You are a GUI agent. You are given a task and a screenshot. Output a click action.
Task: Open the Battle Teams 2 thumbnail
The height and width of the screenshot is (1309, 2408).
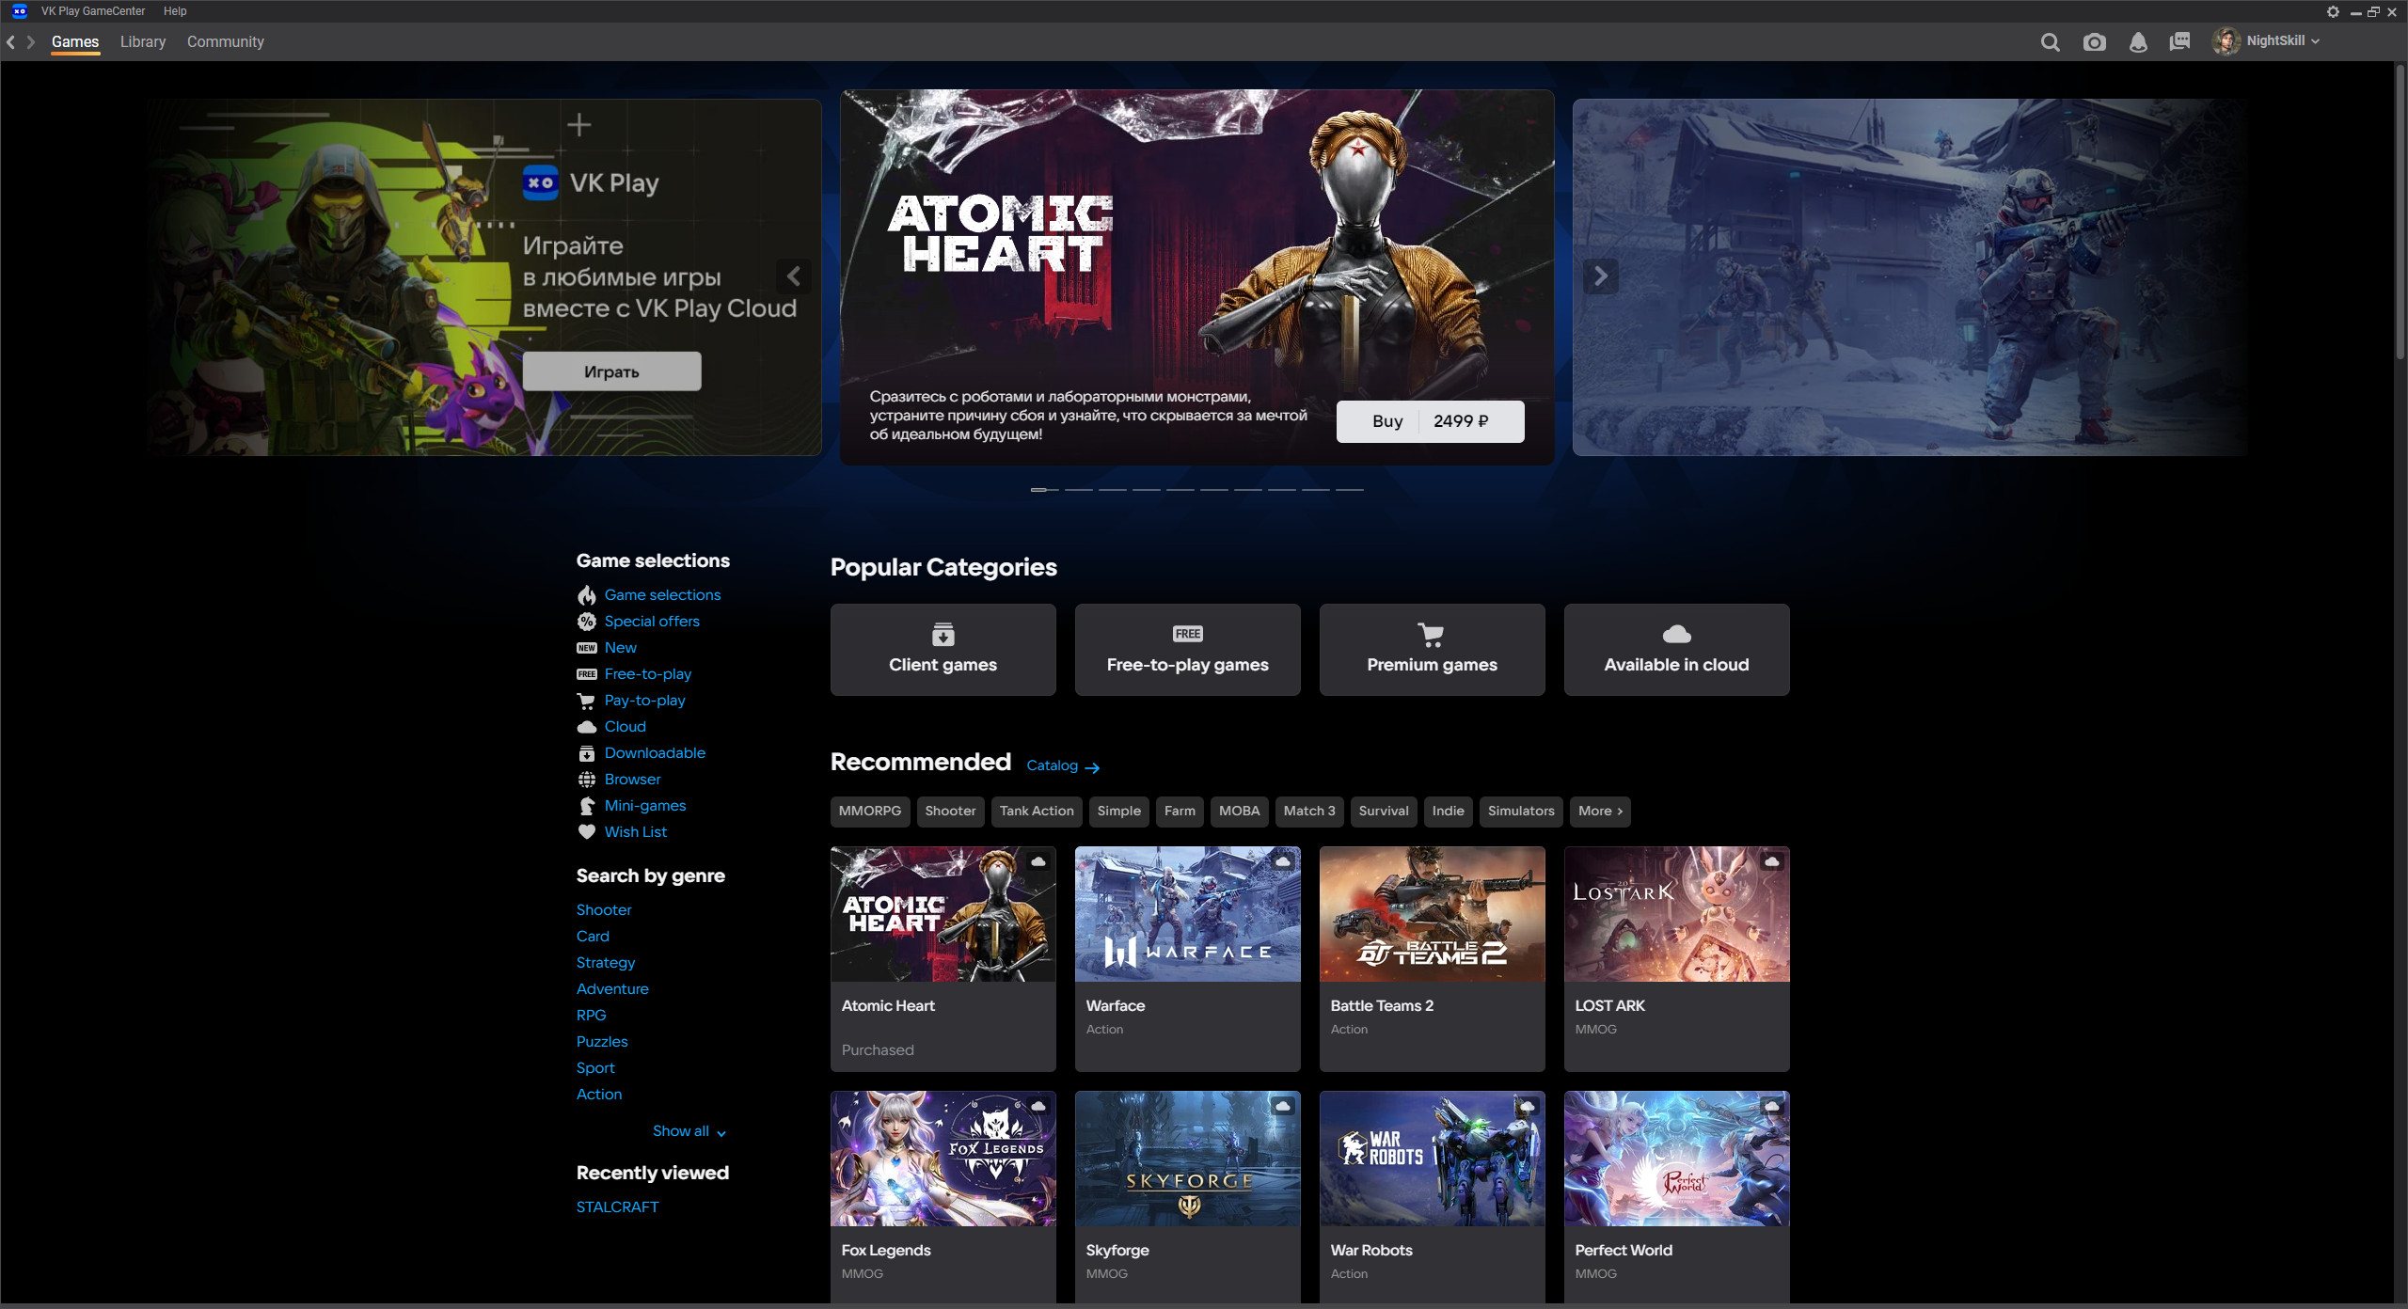[1432, 914]
